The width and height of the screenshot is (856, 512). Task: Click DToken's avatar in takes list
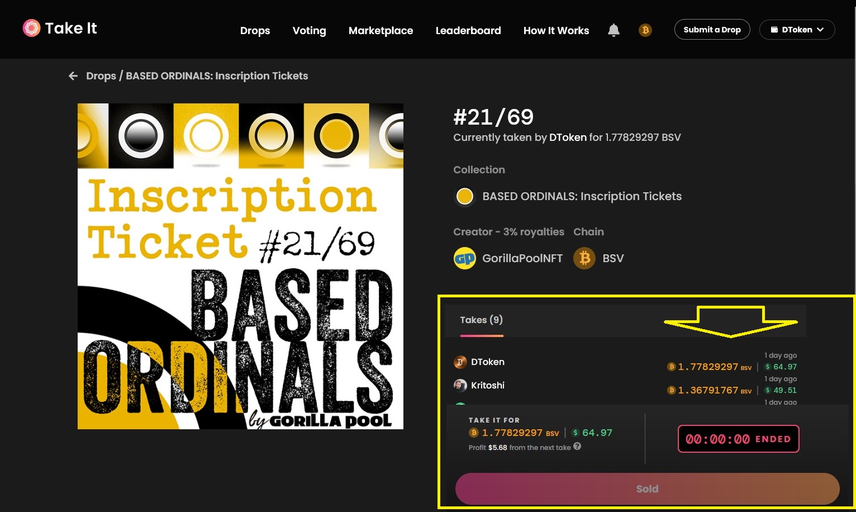click(460, 362)
